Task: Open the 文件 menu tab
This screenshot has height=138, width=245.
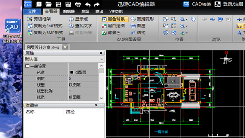Action: [x=32, y=11]
